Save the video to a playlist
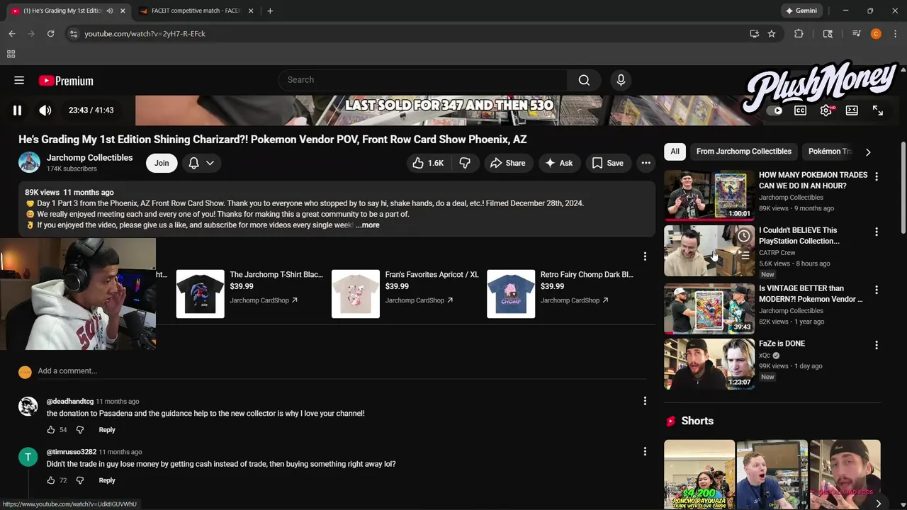The image size is (907, 510). [x=608, y=163]
